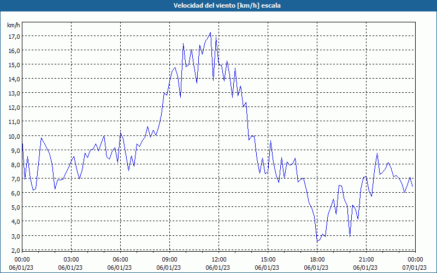Select the 10,0 y-axis value

click(14, 136)
